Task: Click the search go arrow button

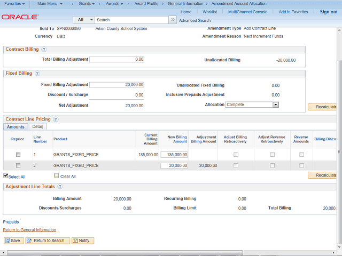Action: coord(172,20)
